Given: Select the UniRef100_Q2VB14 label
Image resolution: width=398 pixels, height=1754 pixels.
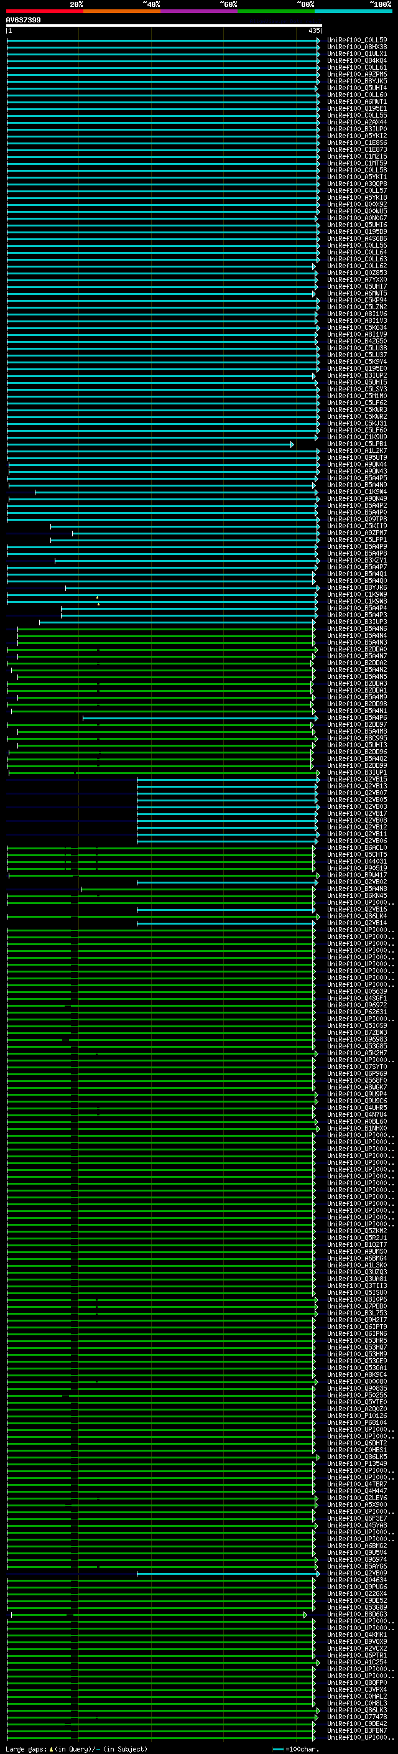Looking at the screenshot, I should (x=356, y=923).
